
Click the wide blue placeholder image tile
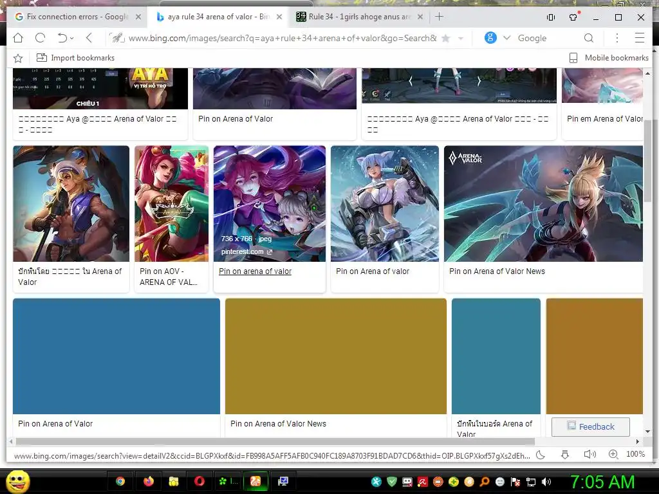click(116, 356)
